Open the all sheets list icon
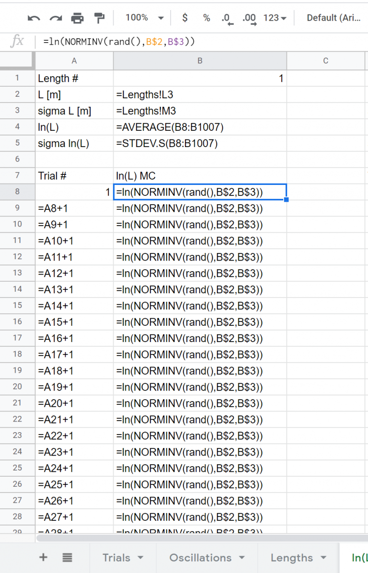368x573 pixels. point(67,557)
